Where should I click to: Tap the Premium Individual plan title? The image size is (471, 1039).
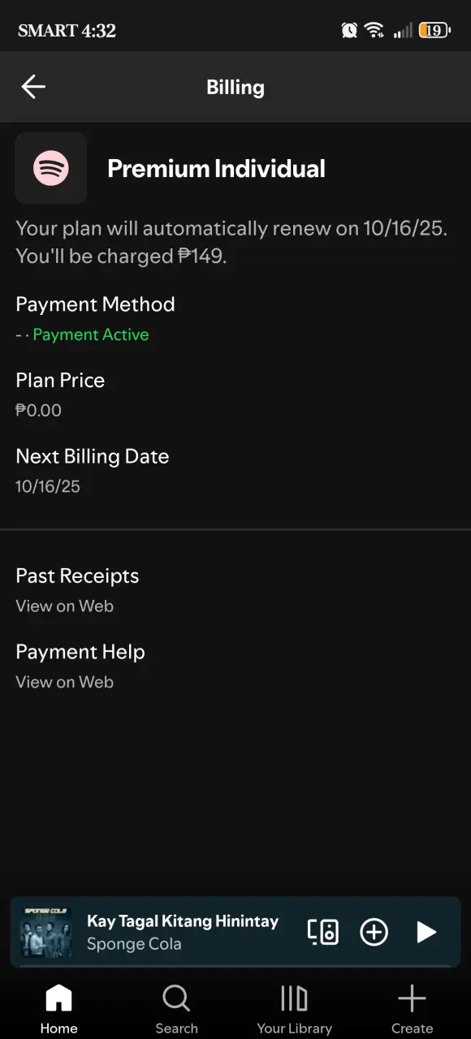pyautogui.click(x=216, y=168)
